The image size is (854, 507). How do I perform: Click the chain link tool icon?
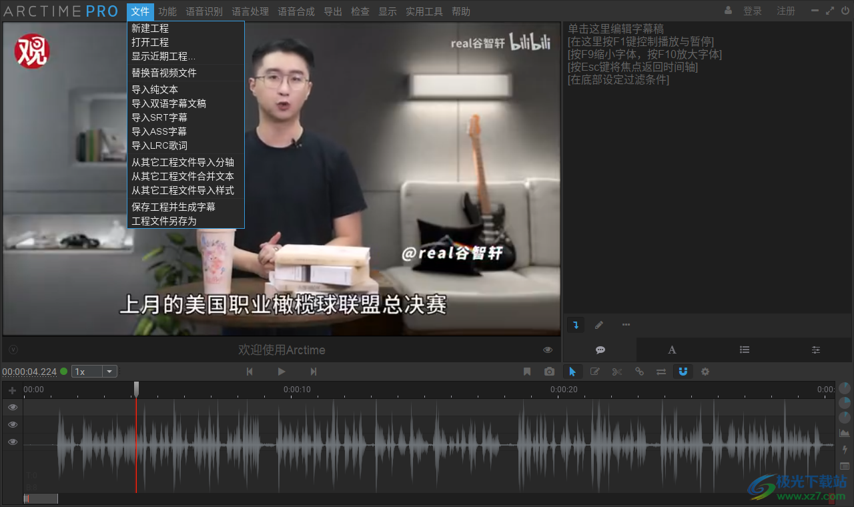pyautogui.click(x=639, y=372)
